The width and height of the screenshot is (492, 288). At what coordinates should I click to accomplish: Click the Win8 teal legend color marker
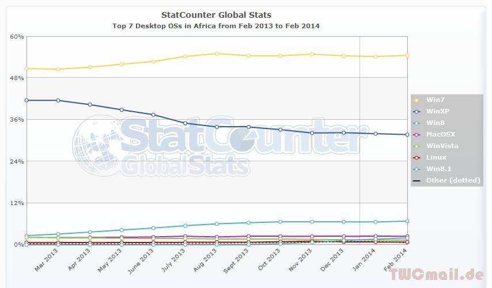pos(417,123)
